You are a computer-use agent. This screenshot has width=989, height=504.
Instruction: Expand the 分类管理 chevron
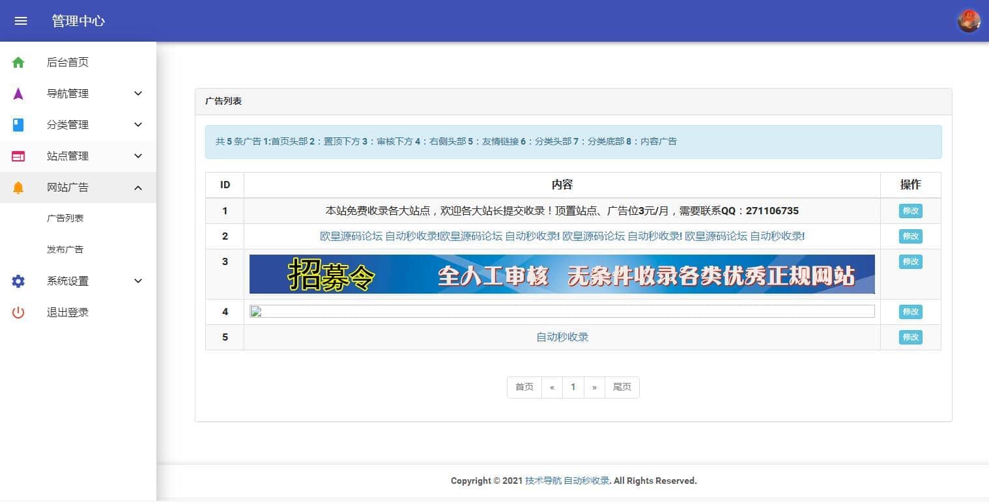click(138, 125)
